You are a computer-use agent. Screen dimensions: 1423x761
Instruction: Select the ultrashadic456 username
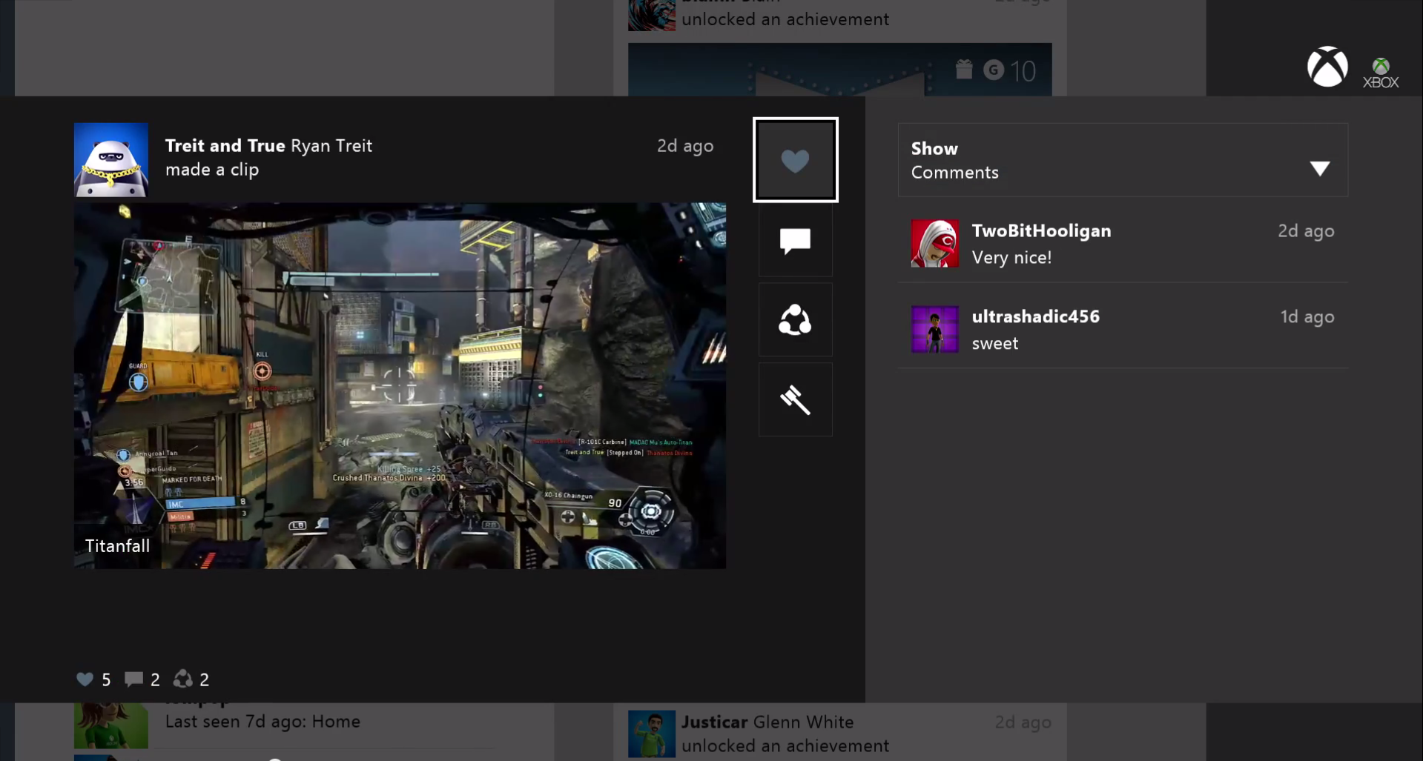pyautogui.click(x=1035, y=316)
